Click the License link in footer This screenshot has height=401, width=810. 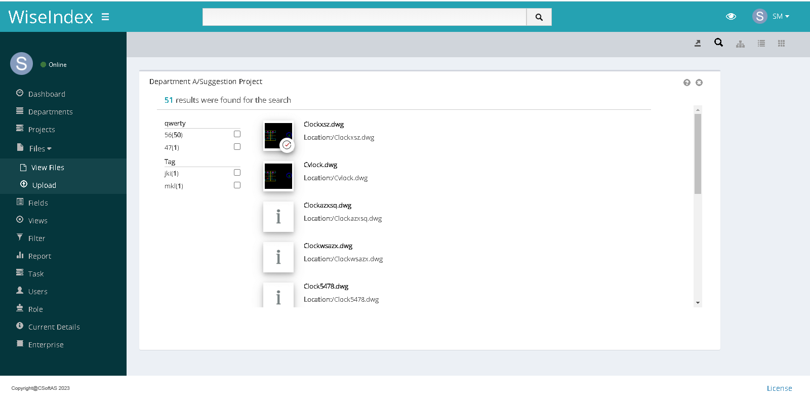(x=779, y=388)
